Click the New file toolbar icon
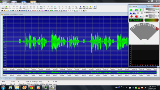The image size is (160, 90). [x=3, y=7]
